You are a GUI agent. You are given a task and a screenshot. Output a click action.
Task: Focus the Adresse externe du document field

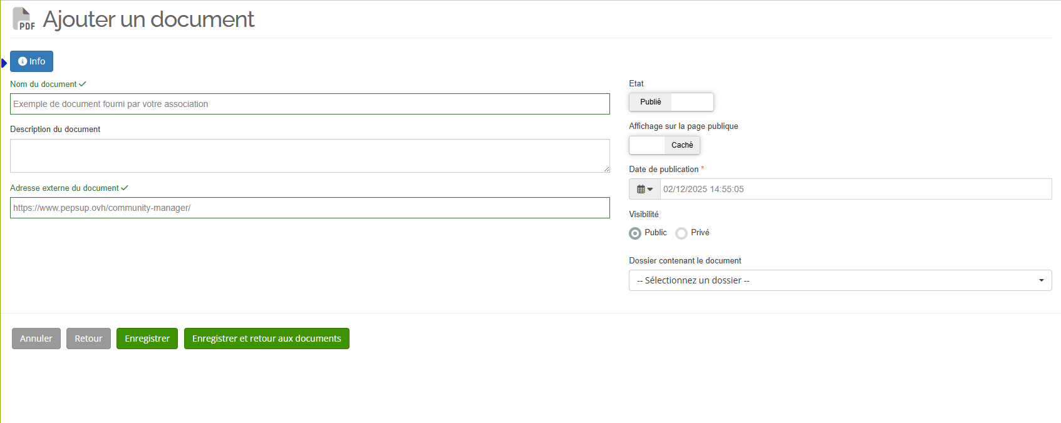tap(309, 208)
